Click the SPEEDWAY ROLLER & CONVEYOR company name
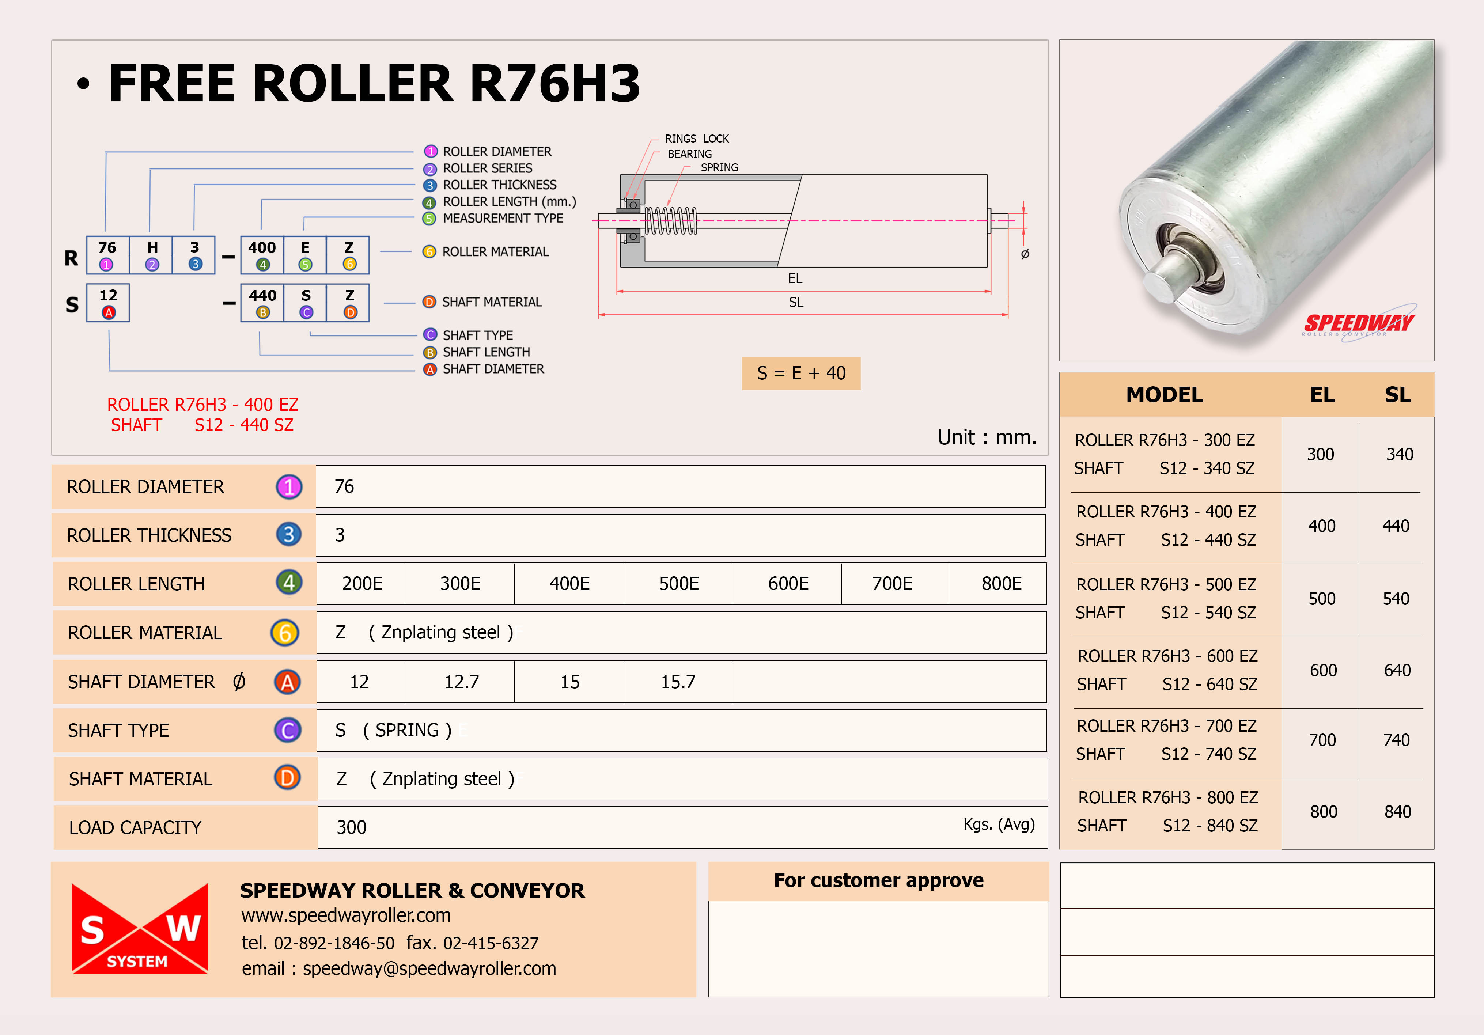This screenshot has height=1035, width=1484. click(x=412, y=890)
